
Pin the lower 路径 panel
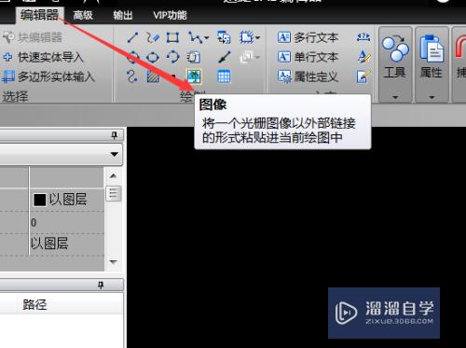101,285
